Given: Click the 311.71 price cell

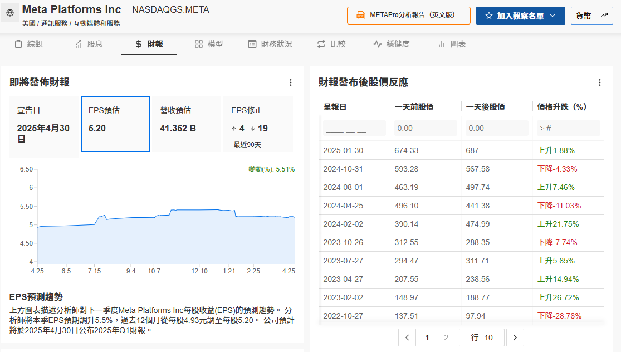Looking at the screenshot, I should pos(478,261).
